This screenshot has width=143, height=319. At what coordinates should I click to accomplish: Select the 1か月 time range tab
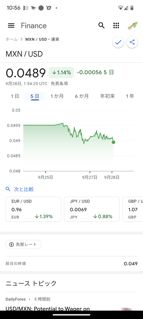tap(57, 96)
